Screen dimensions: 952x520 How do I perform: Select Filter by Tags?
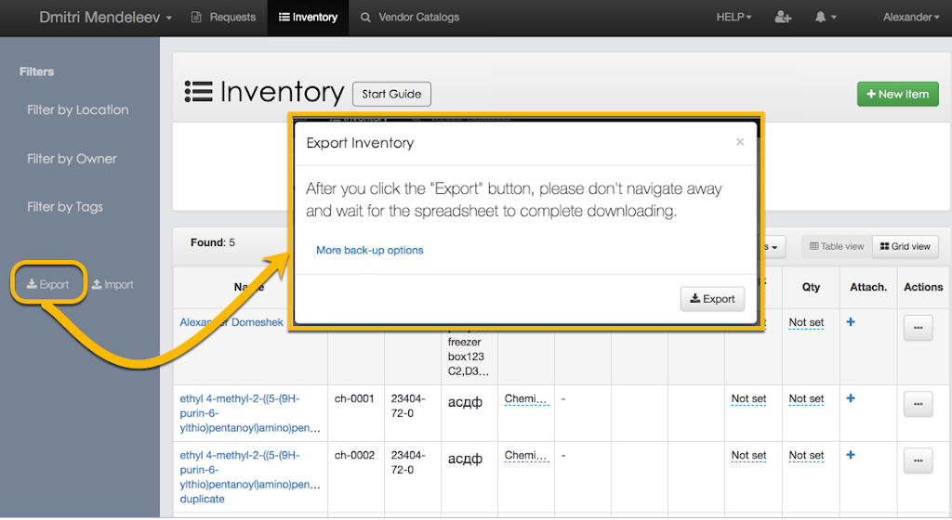tap(65, 207)
